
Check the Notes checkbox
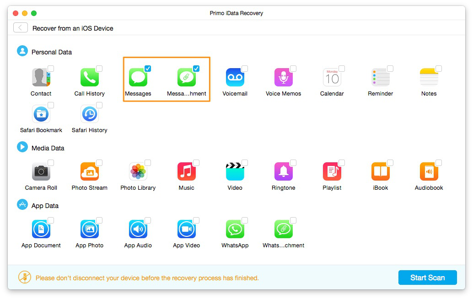tap(439, 69)
